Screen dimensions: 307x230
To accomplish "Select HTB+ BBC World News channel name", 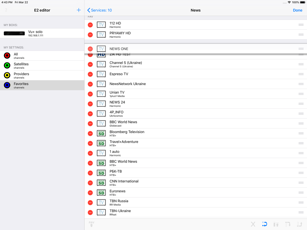I will (123, 162).
